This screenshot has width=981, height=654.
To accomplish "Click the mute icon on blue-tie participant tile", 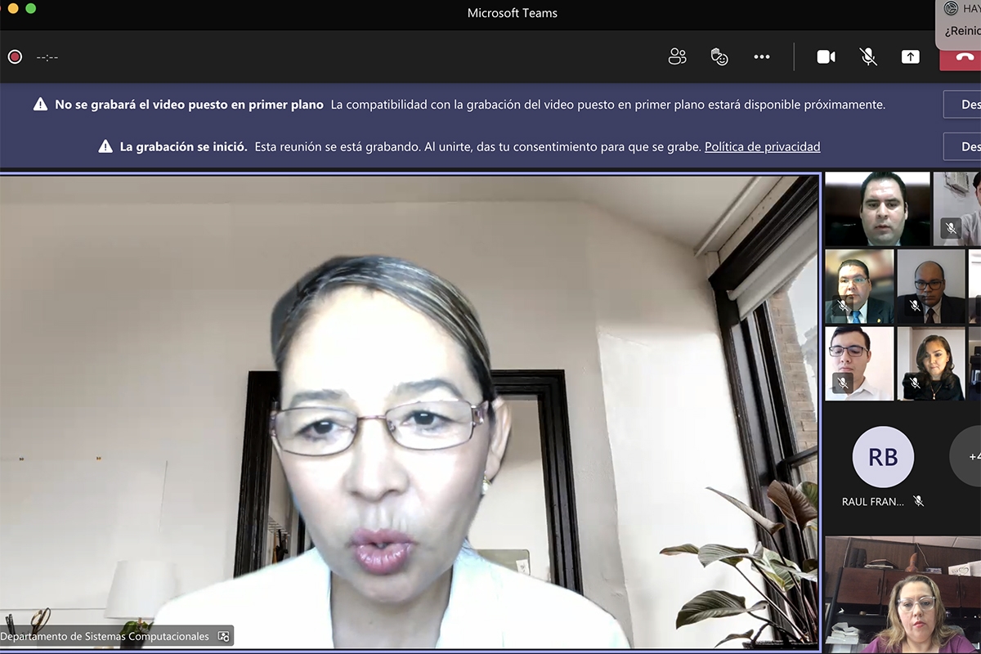I will click(x=843, y=306).
